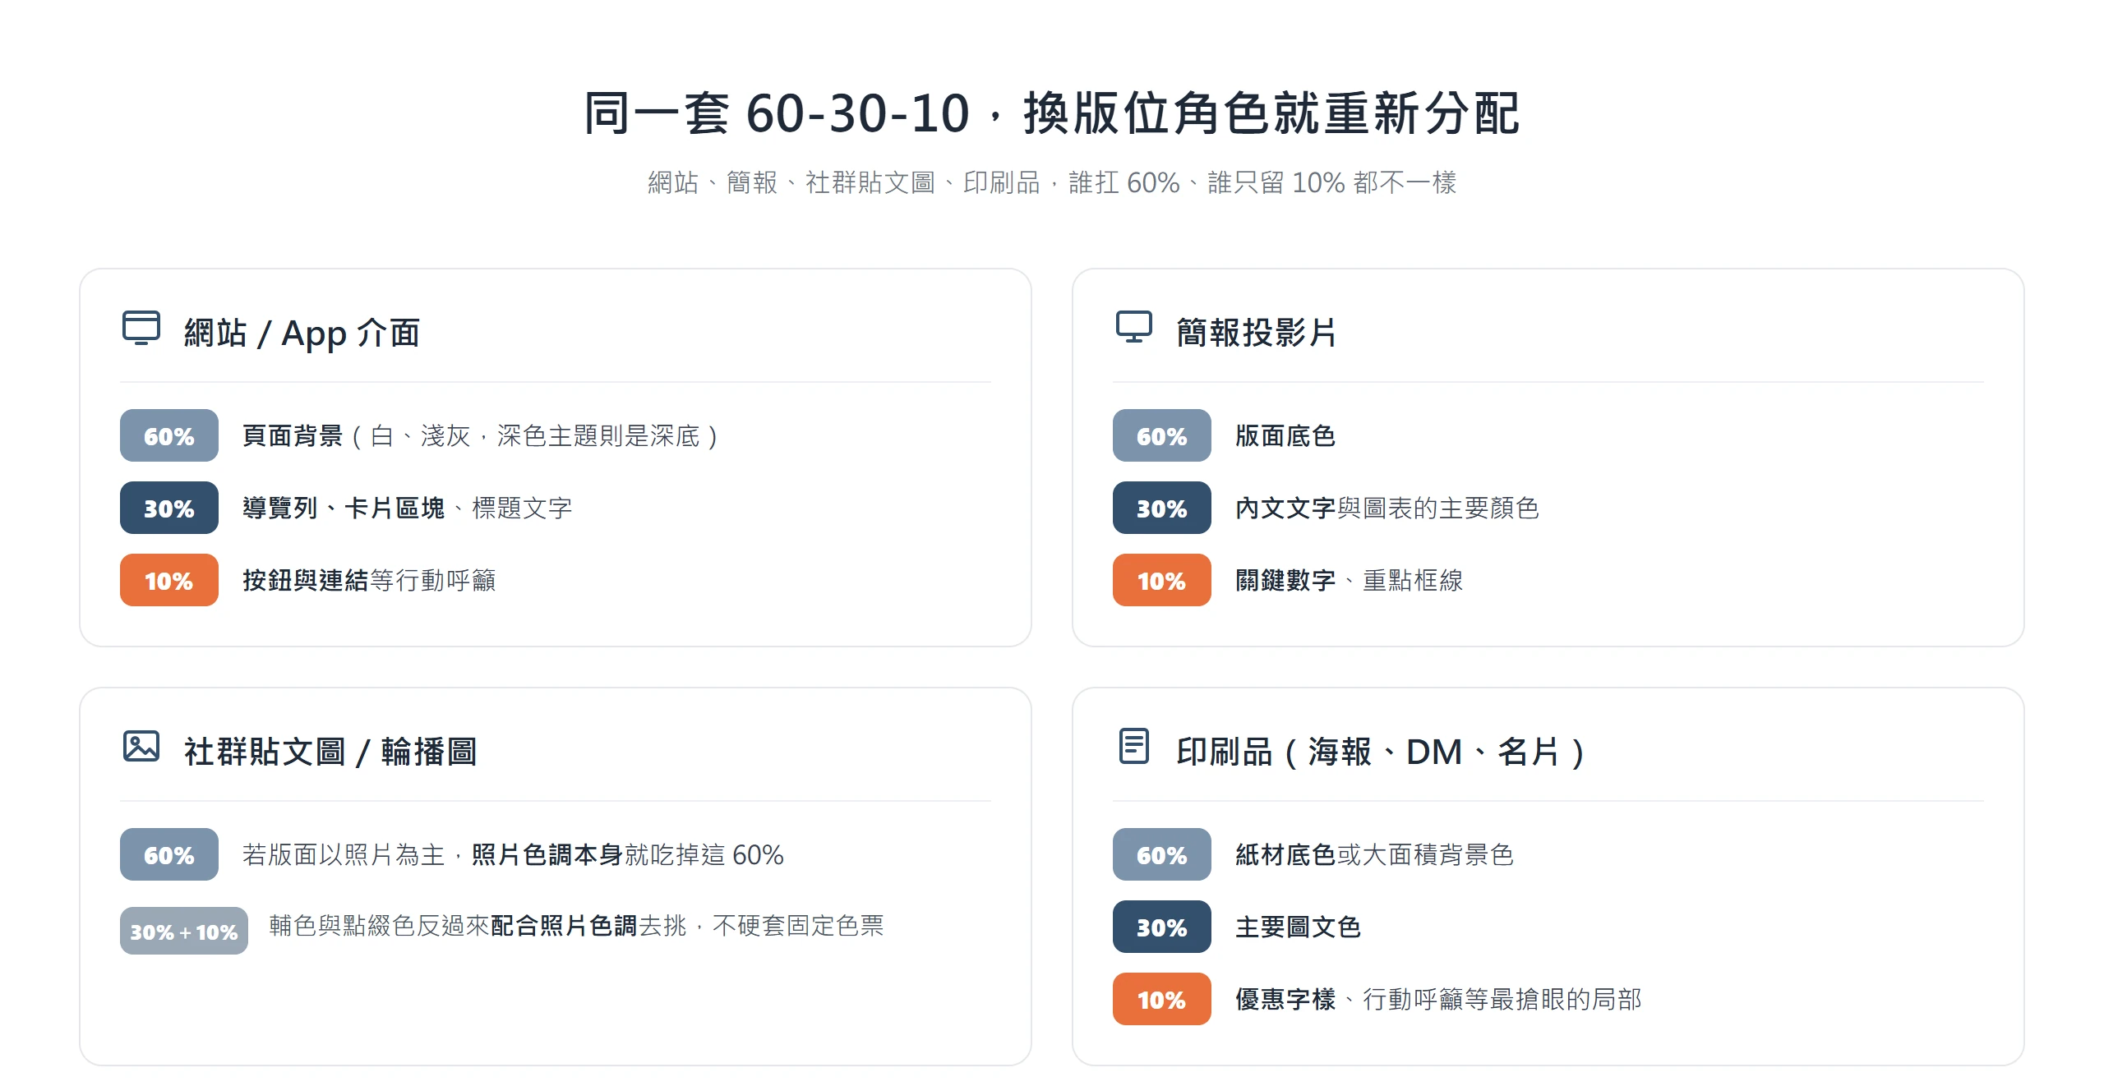
Task: Click the card title 社群貼文圖 / 輪播圖
Action: click(330, 752)
